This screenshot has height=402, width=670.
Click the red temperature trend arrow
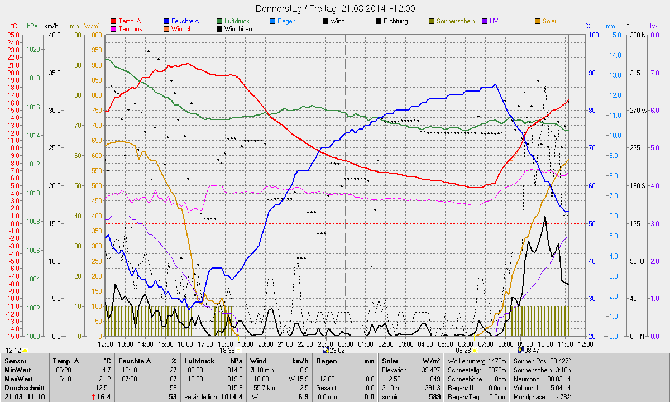pyautogui.click(x=93, y=397)
